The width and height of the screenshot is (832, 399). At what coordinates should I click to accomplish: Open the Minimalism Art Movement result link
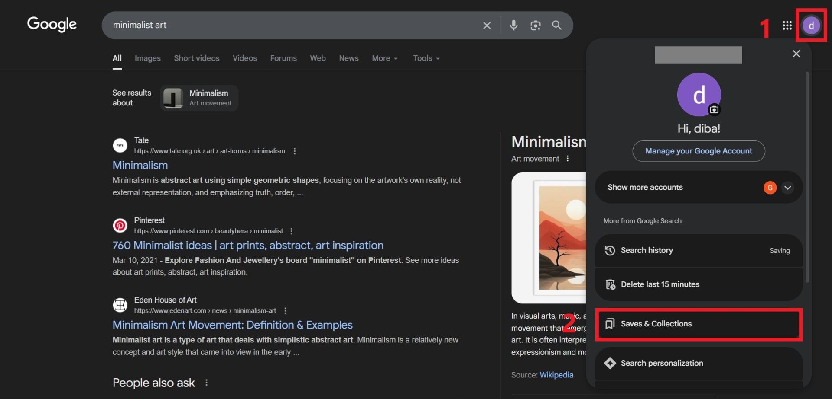coord(232,325)
